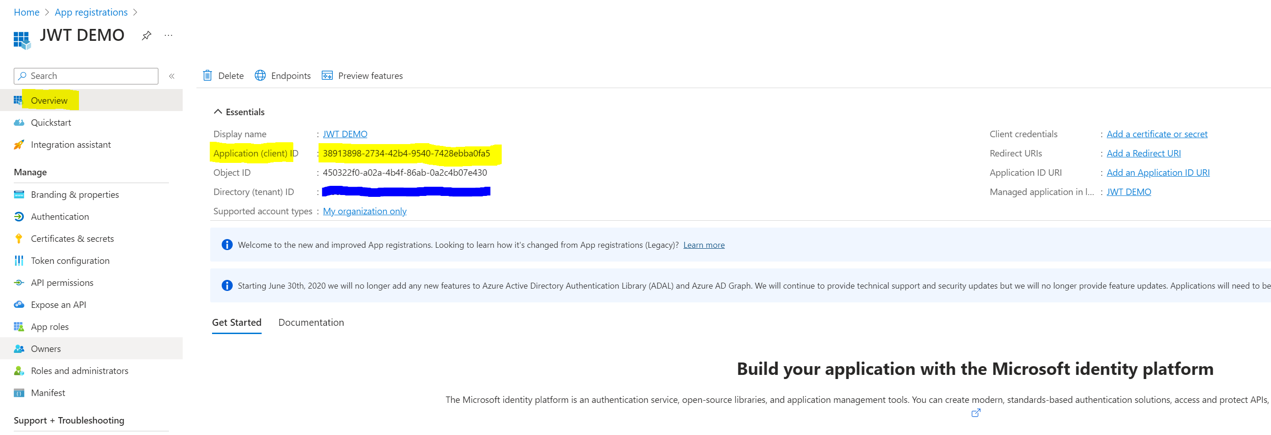
Task: Switch to the Documentation tab
Action: [x=311, y=322]
